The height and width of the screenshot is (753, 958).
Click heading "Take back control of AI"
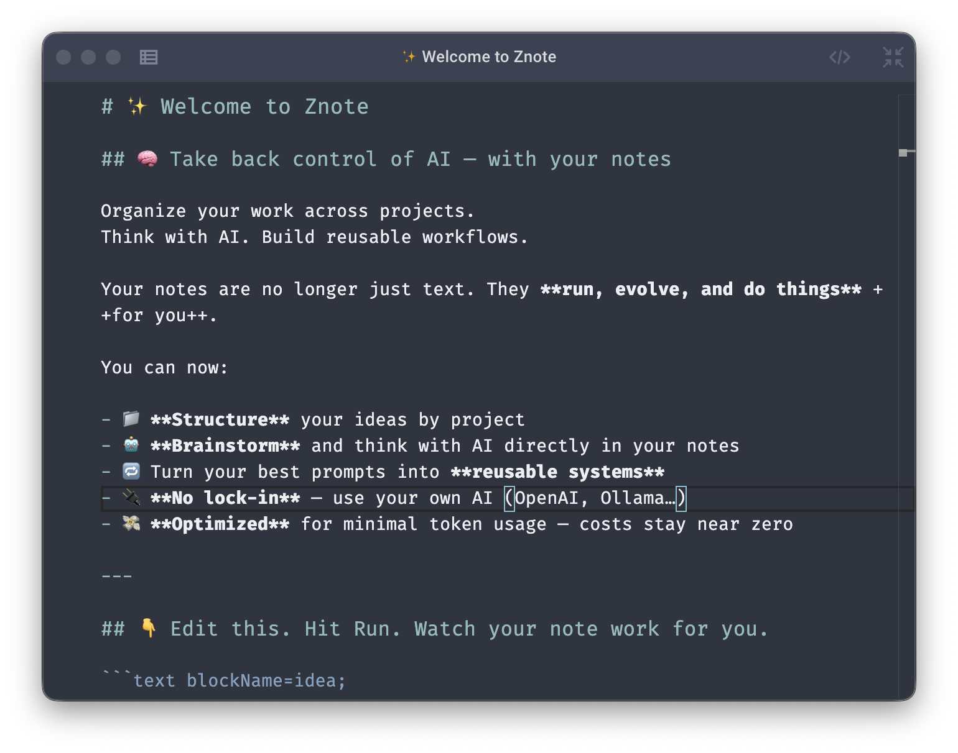[x=310, y=159]
